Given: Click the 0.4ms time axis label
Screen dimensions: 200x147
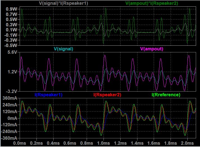Looking at the screenshot, I should tap(53, 143).
